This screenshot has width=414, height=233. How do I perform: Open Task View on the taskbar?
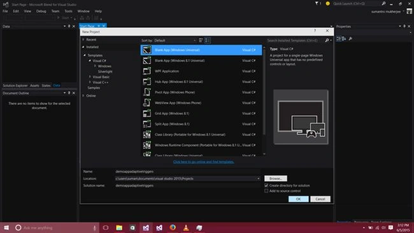106,227
